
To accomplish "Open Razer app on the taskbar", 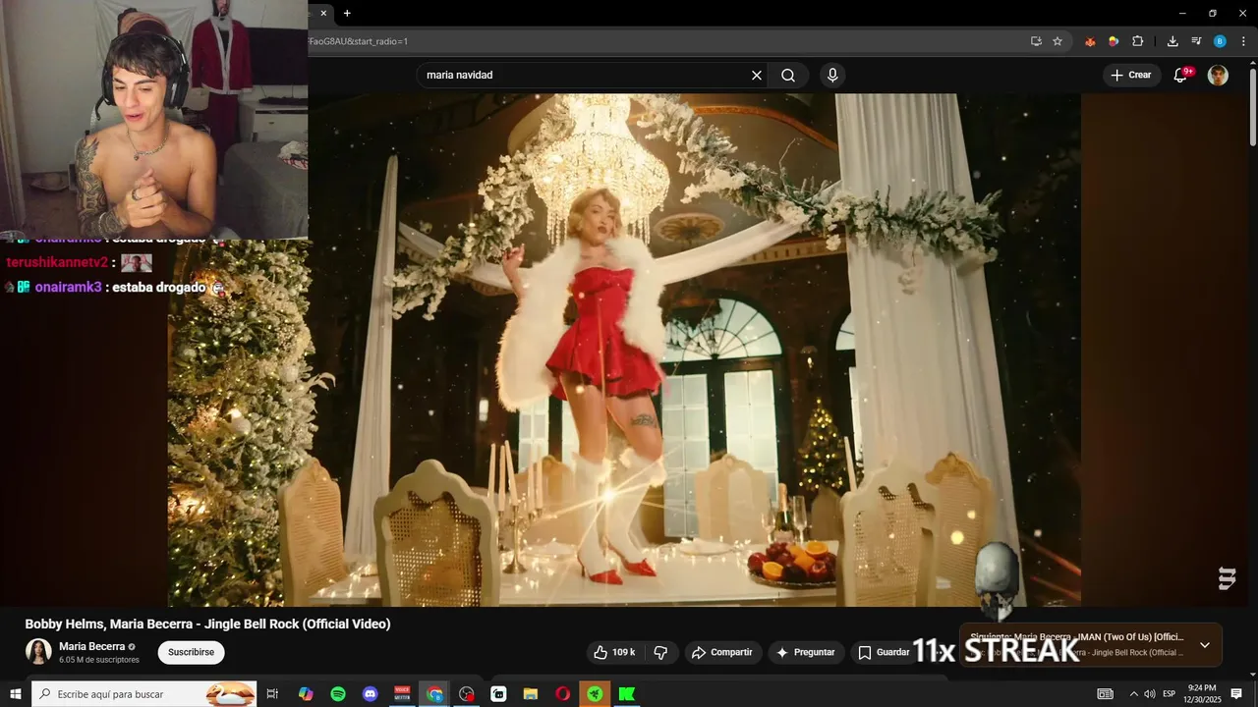I will point(595,694).
